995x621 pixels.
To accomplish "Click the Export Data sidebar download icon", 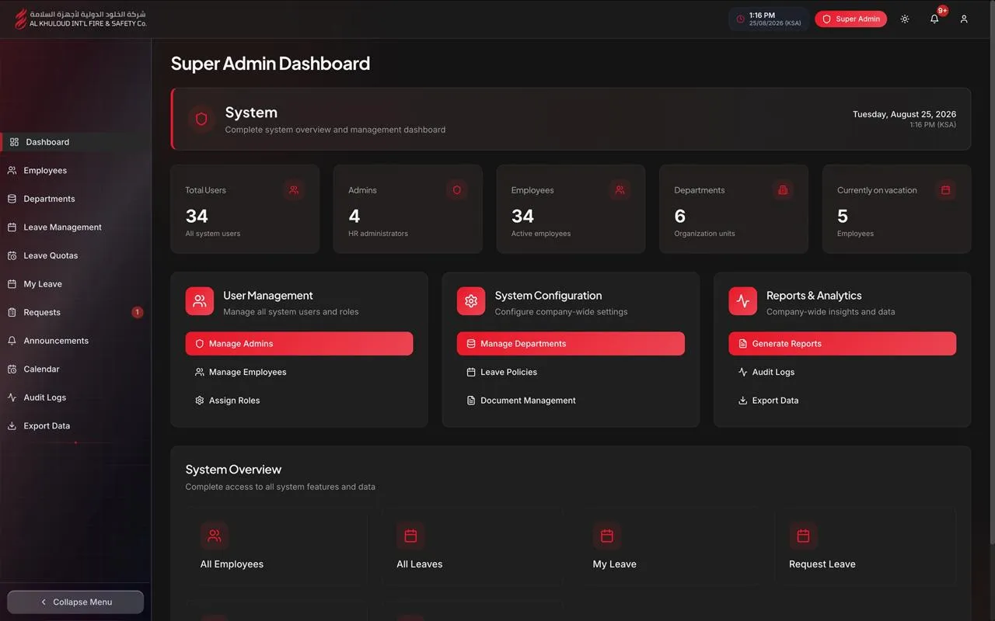I will point(12,425).
